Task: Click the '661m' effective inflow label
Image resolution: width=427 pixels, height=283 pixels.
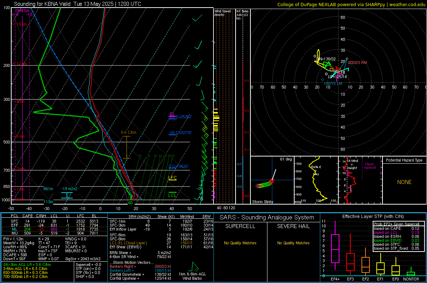Action: coord(48,189)
